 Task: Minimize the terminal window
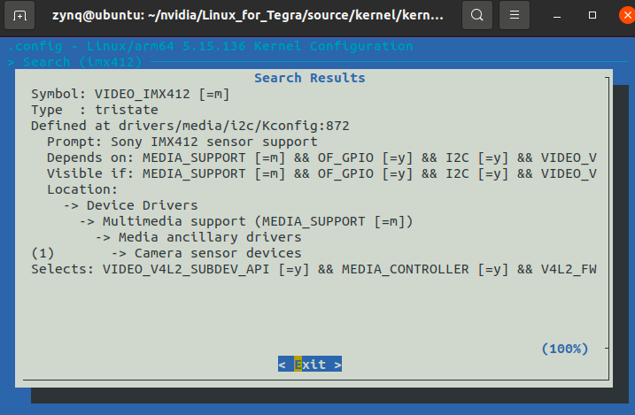pos(557,15)
